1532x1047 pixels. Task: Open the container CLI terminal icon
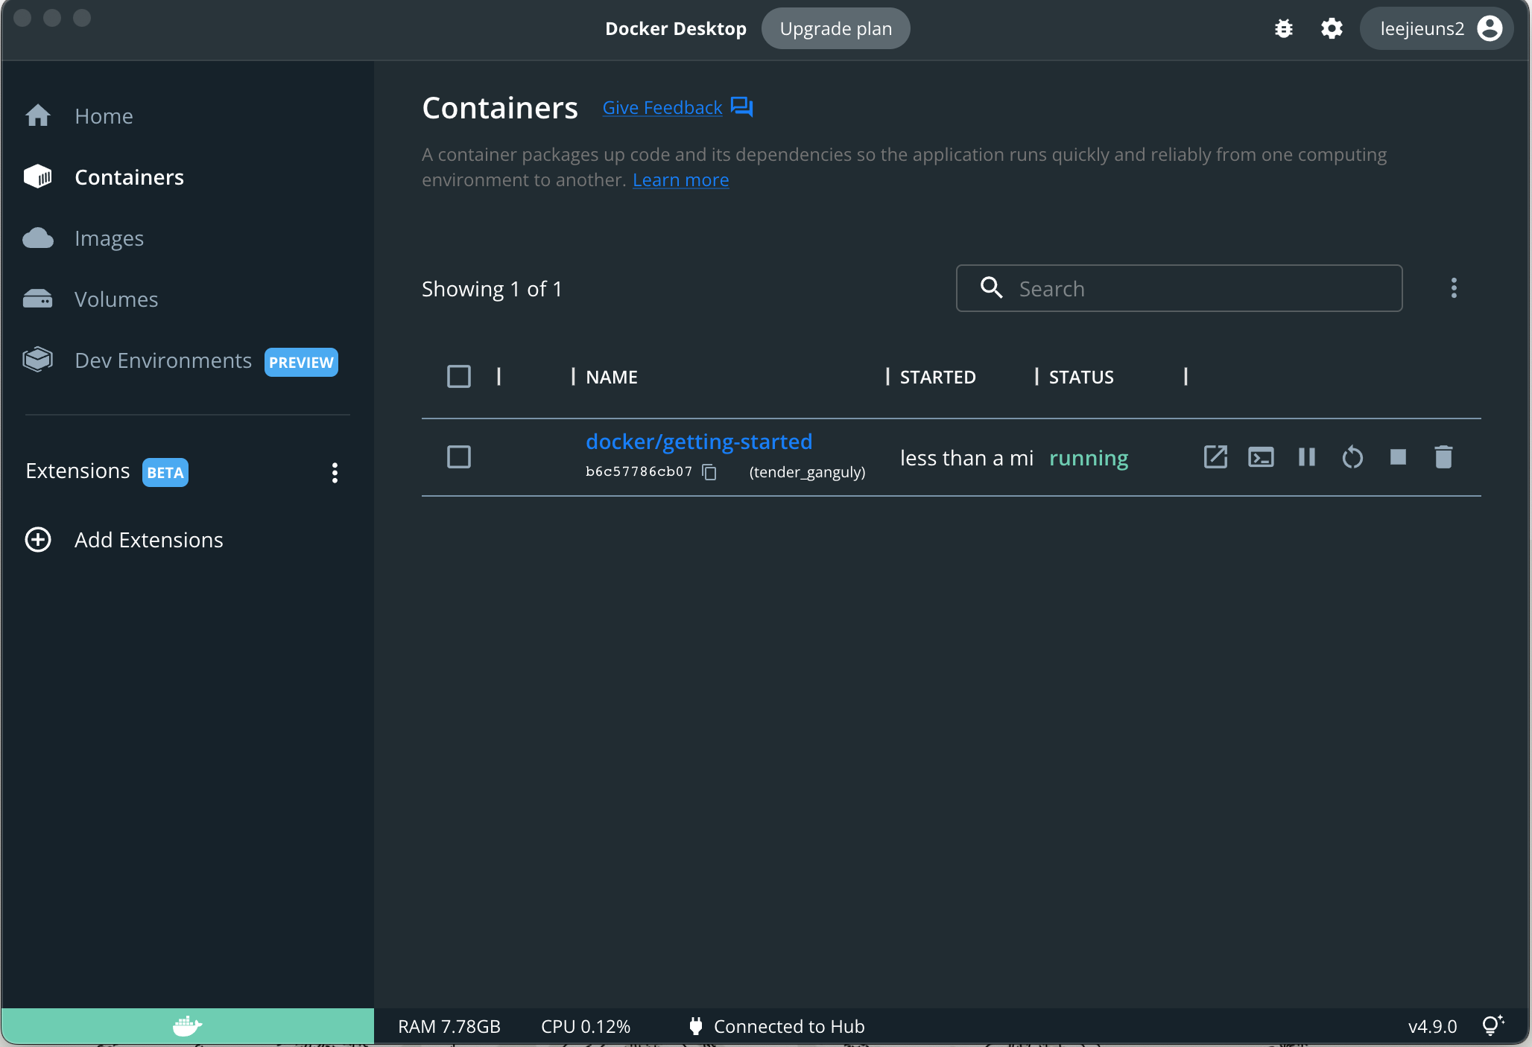coord(1261,457)
